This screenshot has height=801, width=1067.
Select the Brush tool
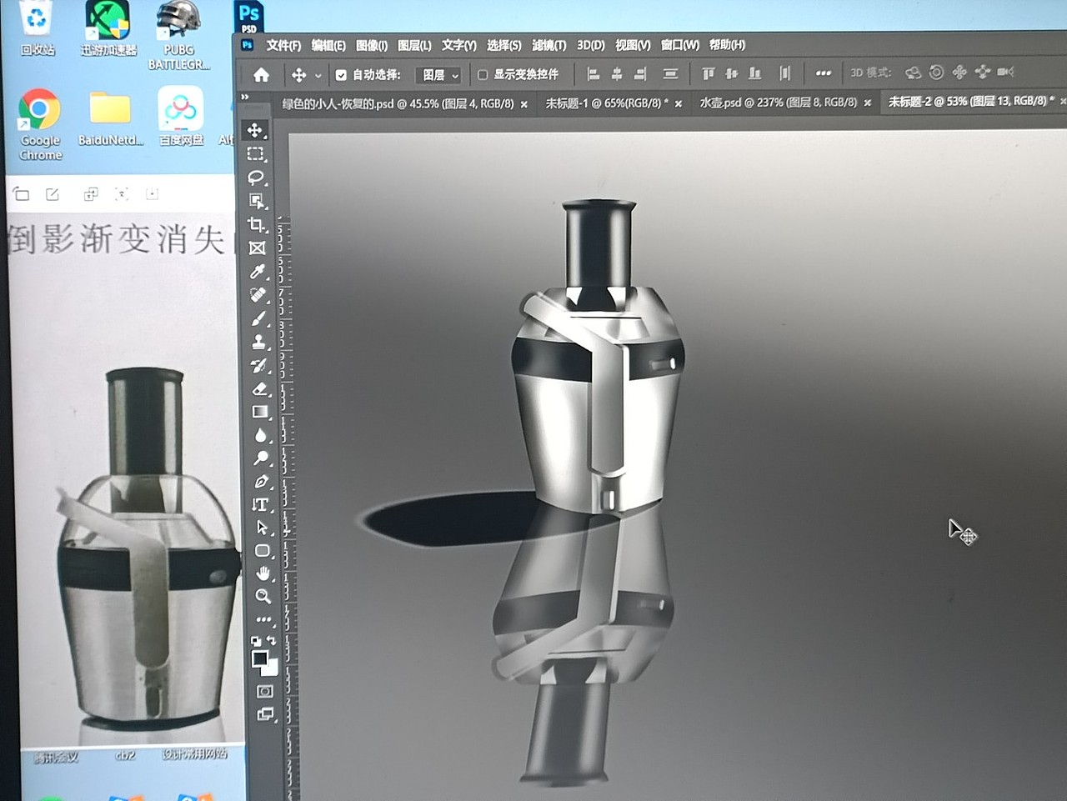(x=259, y=318)
